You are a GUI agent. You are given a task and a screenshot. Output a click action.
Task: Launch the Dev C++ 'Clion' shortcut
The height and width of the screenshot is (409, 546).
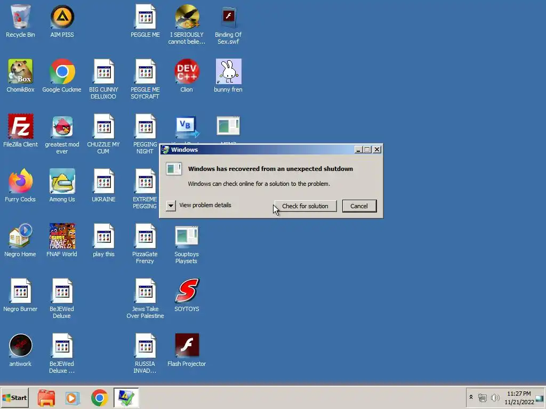coord(187,71)
